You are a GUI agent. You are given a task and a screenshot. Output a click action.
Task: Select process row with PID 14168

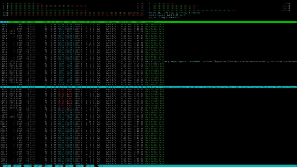click(149, 61)
